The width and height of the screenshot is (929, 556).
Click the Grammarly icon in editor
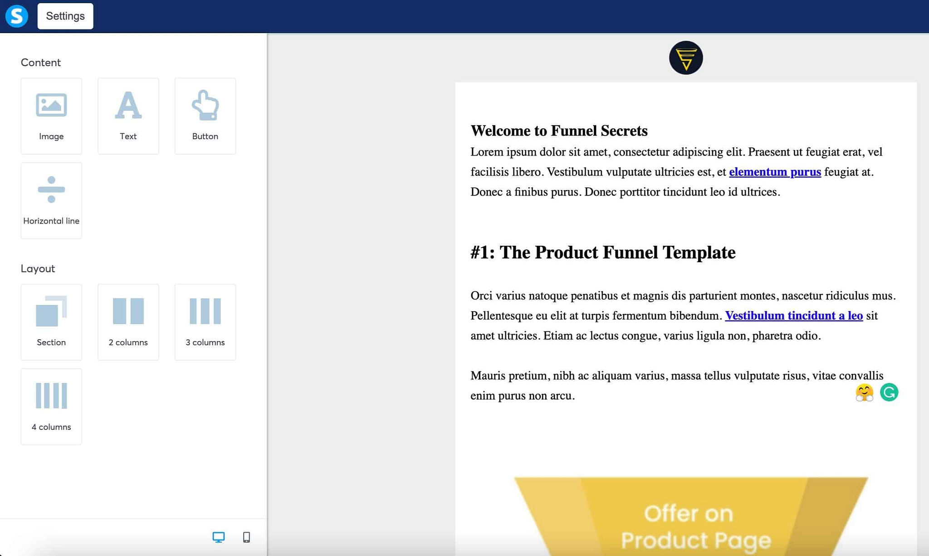coord(889,392)
